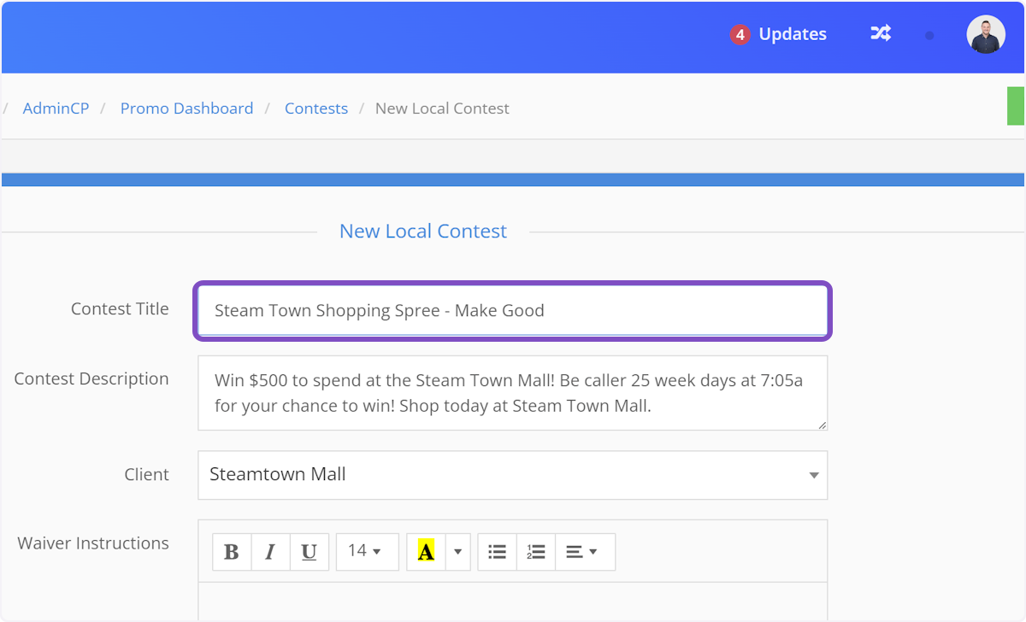Screen dimensions: 1026x622
Task: Open the font size selector
Action: coord(367,552)
